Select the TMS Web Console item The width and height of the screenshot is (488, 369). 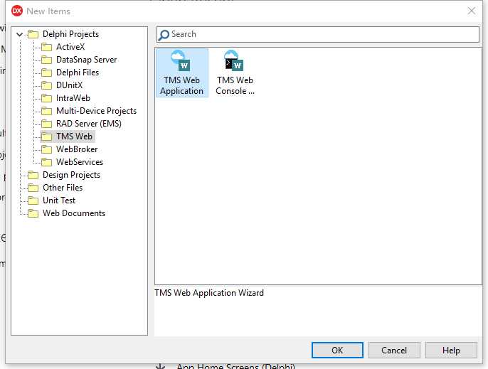pos(235,73)
